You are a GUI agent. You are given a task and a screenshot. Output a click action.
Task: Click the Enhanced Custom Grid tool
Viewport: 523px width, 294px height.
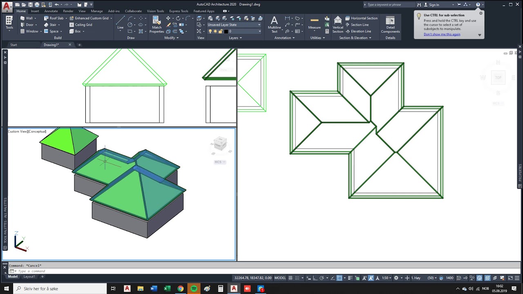(x=89, y=18)
